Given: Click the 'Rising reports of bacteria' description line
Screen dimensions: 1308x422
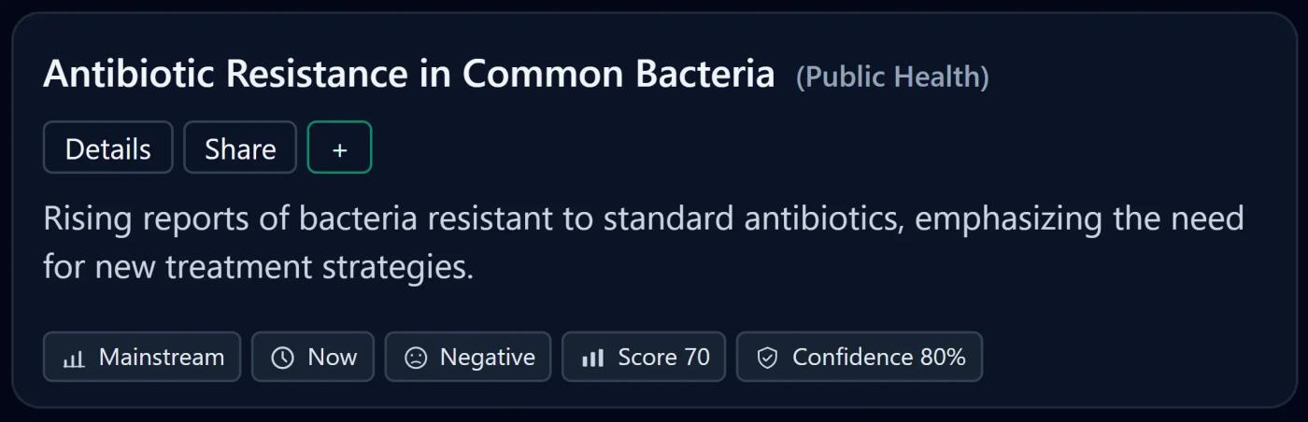Looking at the screenshot, I should 644,219.
